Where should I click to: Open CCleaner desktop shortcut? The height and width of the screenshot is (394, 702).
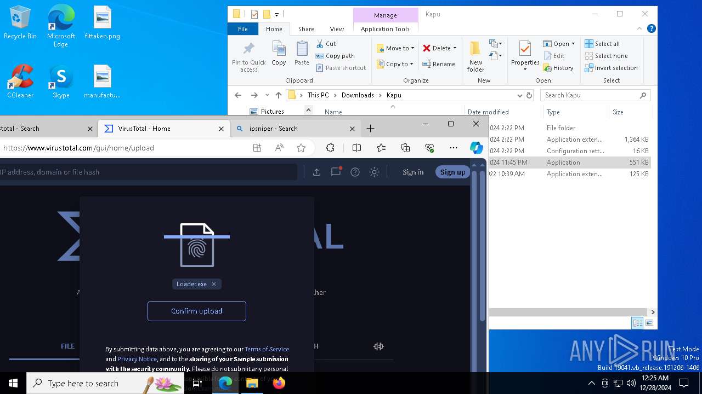pos(20,82)
